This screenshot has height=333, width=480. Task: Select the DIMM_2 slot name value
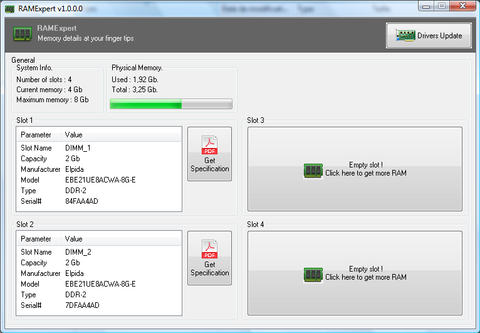click(78, 252)
